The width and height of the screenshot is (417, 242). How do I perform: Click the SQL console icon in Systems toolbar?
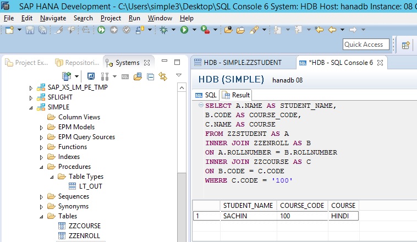[x=125, y=77]
